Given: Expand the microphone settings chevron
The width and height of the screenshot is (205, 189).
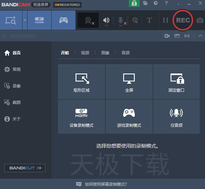Looking at the screenshot, I should click(x=121, y=25).
